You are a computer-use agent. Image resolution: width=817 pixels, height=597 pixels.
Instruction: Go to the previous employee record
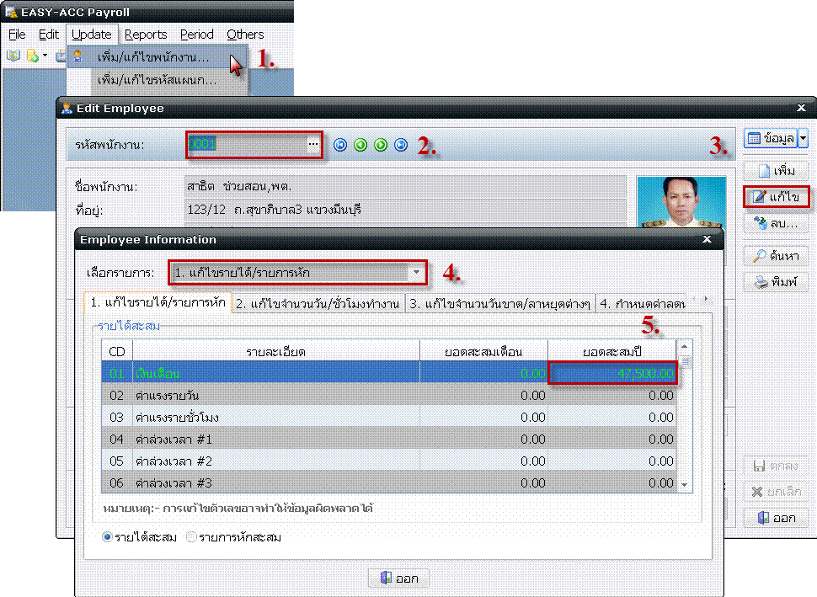pyautogui.click(x=360, y=145)
